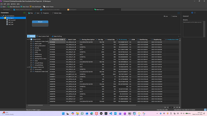207x116 pixels.
Task: Uncheck the Custom Fields (2/2) checkbox
Action: click(x=29, y=67)
